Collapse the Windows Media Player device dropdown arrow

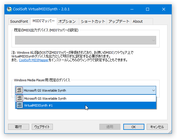click(x=154, y=90)
